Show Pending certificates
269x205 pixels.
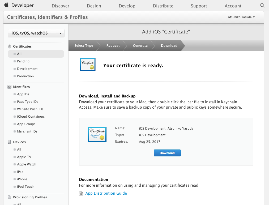click(x=23, y=61)
